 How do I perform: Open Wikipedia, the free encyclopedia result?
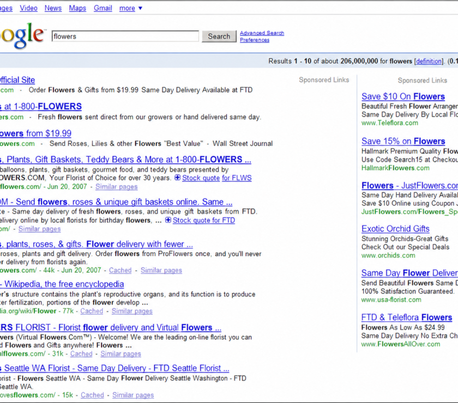[62, 284]
